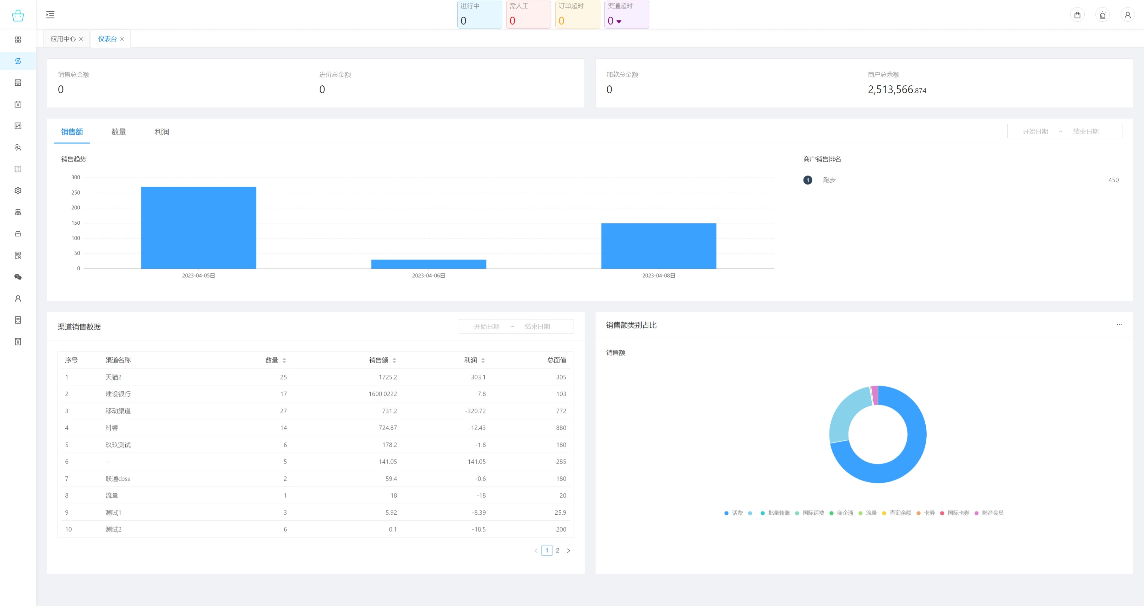Click the shopping bag icon in the header
Image resolution: width=1144 pixels, height=606 pixels.
[x=1077, y=15]
